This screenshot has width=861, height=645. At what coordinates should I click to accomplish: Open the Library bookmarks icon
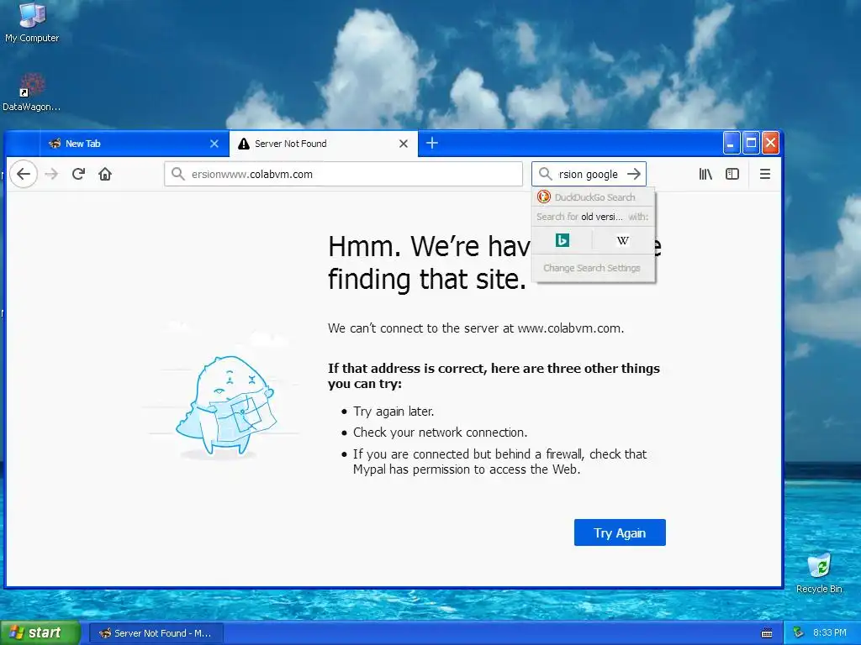(705, 175)
